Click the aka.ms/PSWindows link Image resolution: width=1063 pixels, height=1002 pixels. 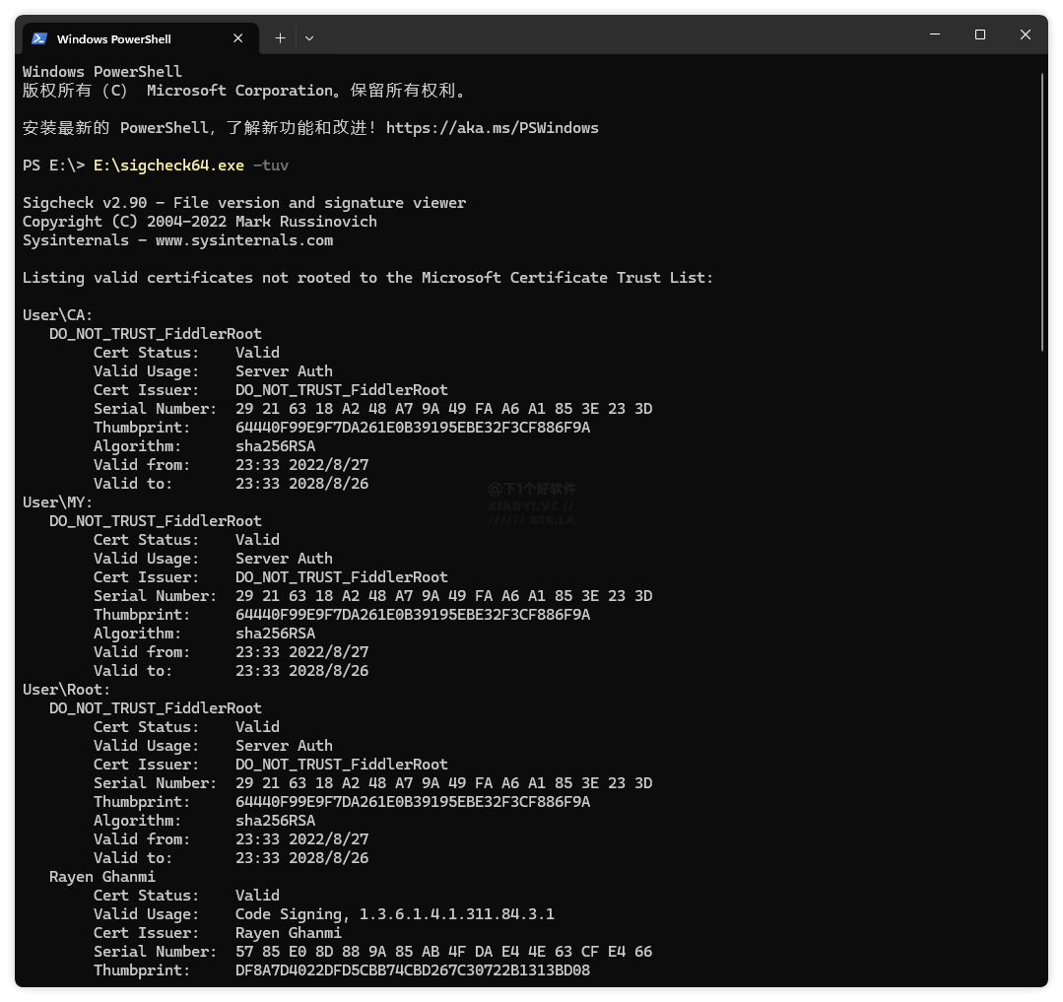(492, 128)
